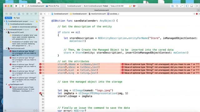Show the Issue navigator
Viewport: 200px width, 112px height.
pyautogui.click(x=19, y=14)
